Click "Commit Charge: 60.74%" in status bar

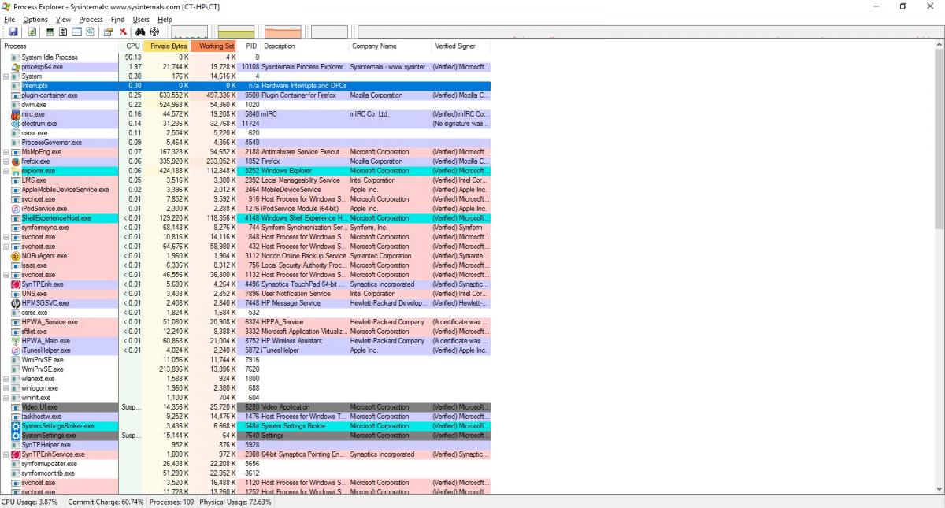(106, 502)
